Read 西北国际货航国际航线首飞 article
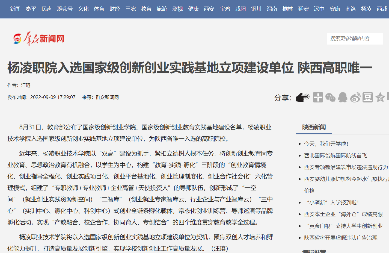This screenshot has height=253, width=389. click(x=335, y=155)
